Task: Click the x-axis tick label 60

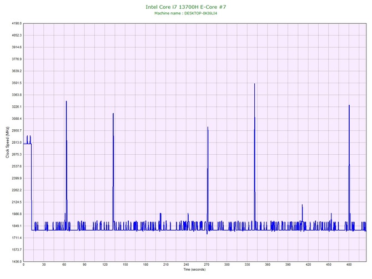Action: coord(64,265)
